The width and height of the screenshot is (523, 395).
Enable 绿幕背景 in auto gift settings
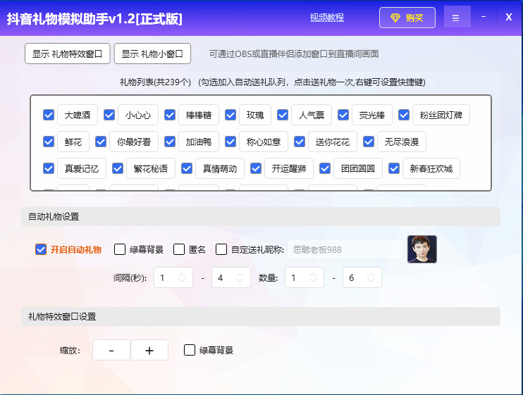click(x=120, y=249)
